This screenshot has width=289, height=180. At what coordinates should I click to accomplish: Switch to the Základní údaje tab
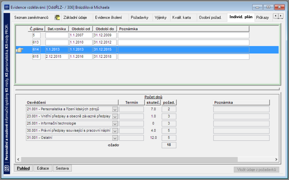[x=75, y=17]
